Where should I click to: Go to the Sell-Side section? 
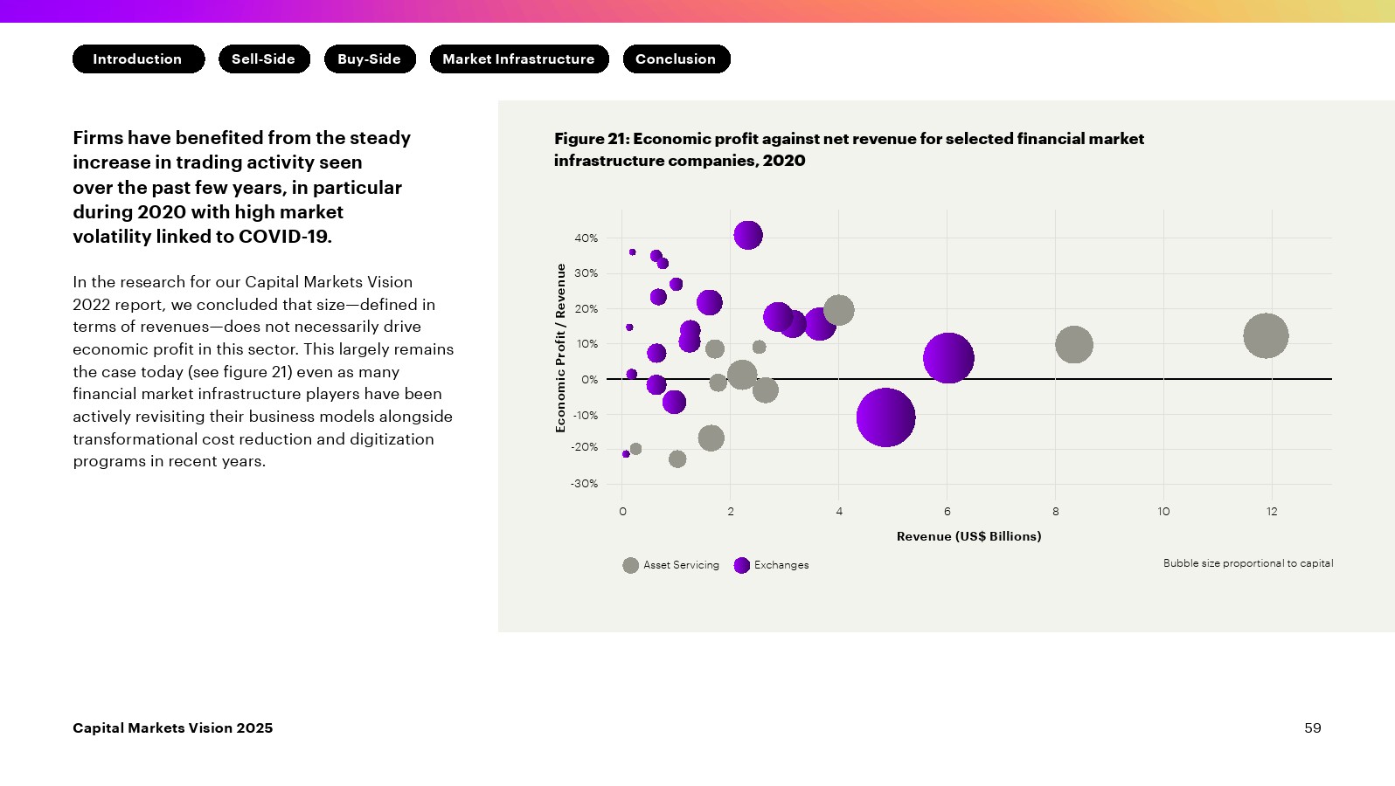tap(264, 59)
